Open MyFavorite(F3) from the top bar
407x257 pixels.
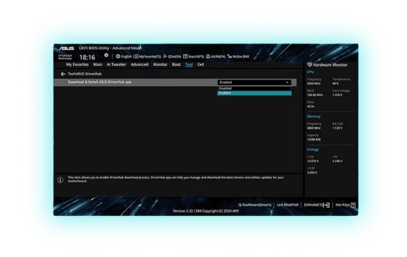click(147, 56)
